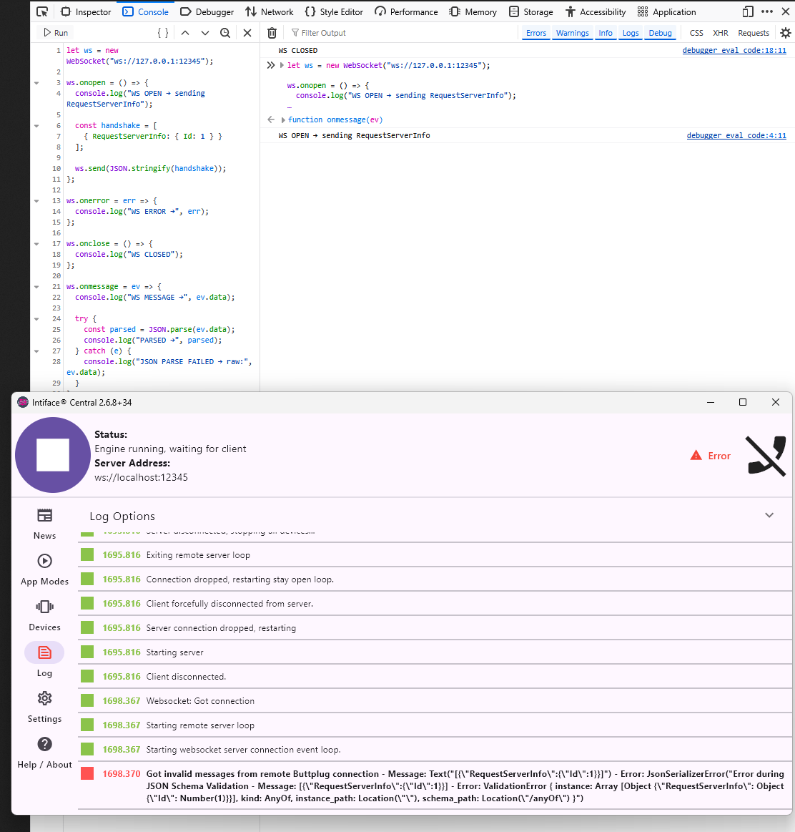Toggle the XHR filter in the console

click(x=720, y=33)
